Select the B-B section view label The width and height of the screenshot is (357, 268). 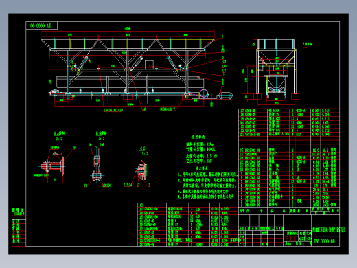click(x=102, y=133)
